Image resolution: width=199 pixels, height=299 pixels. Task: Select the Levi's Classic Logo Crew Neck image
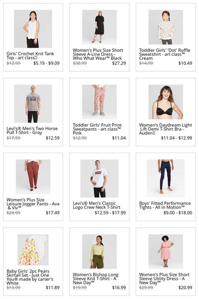click(99, 178)
